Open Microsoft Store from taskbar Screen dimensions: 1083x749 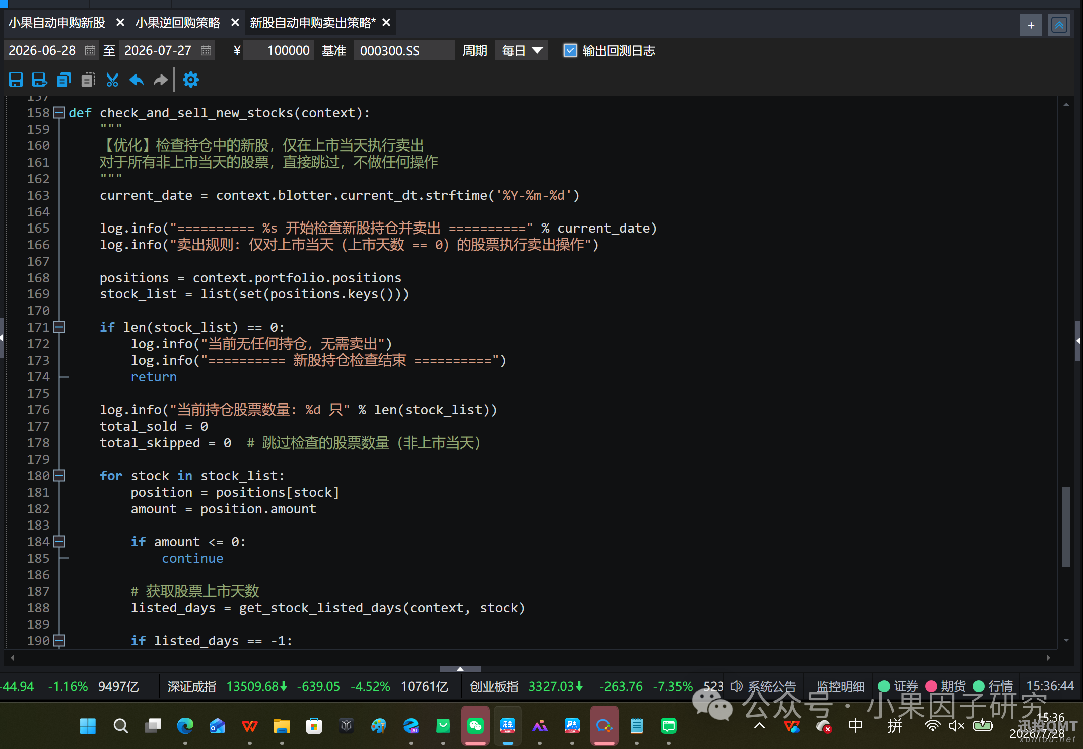(x=314, y=726)
